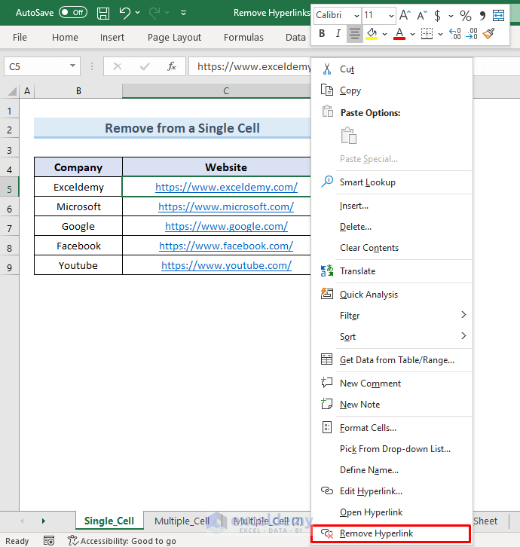Toggle the AutoSave switch
Viewport: 520px width, 547px height.
point(72,13)
